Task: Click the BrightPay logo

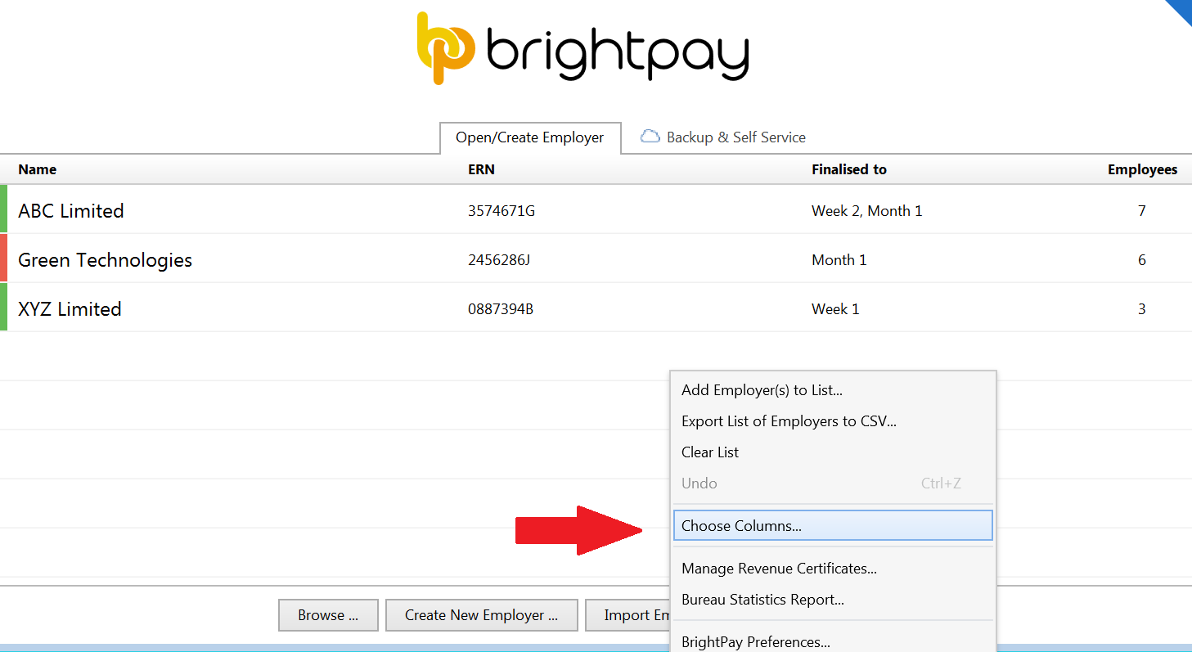Action: click(583, 47)
